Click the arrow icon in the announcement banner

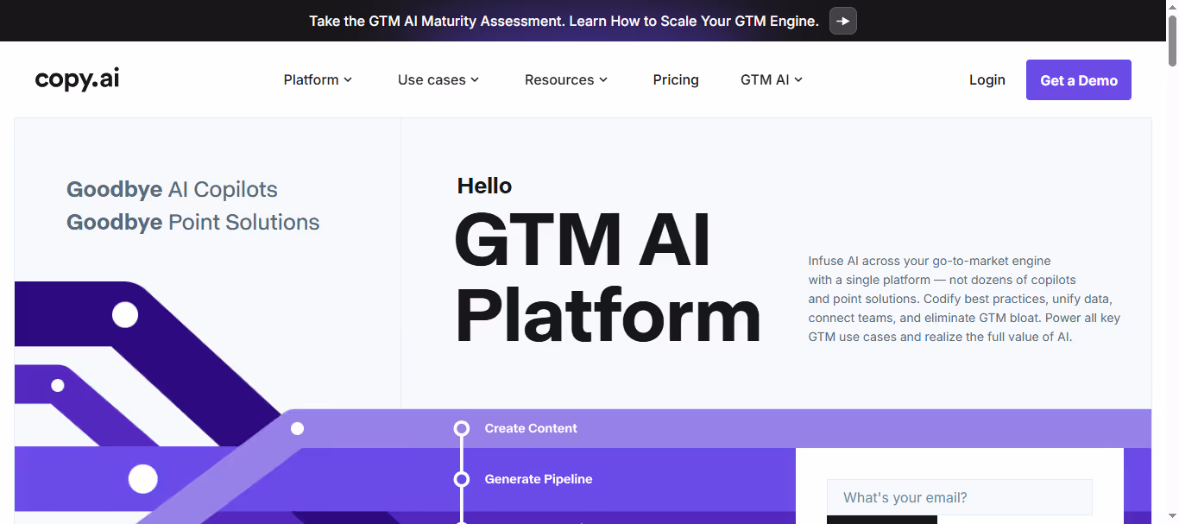pos(843,21)
